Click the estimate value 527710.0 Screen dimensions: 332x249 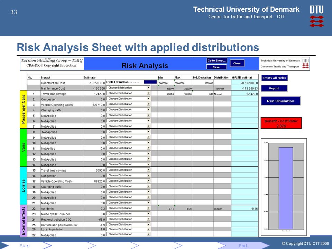[x=99, y=105]
